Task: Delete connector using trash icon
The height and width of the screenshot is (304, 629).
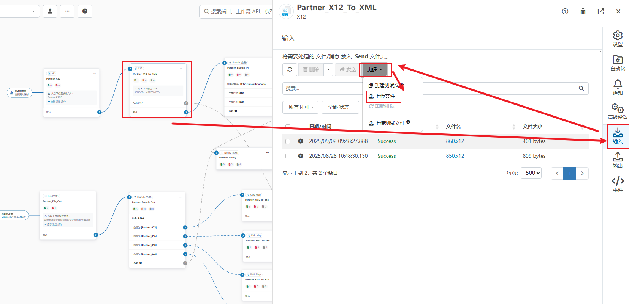Action: pyautogui.click(x=583, y=11)
